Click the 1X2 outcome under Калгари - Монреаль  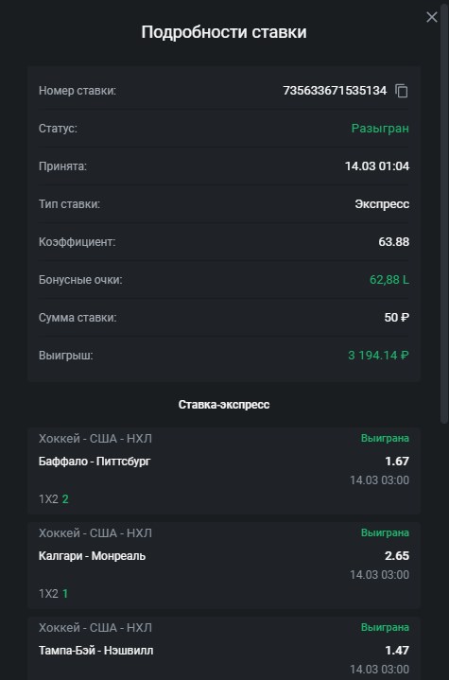[x=54, y=594]
